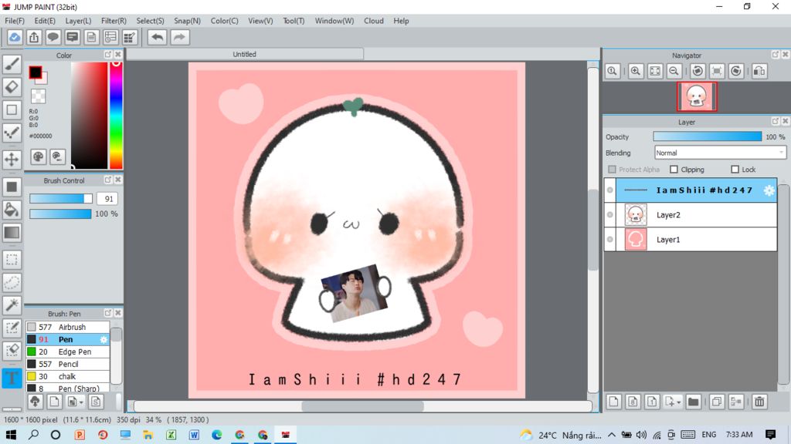Open the add-layer dropdown arrow in Layer panel
The width and height of the screenshot is (791, 444).
pos(678,402)
